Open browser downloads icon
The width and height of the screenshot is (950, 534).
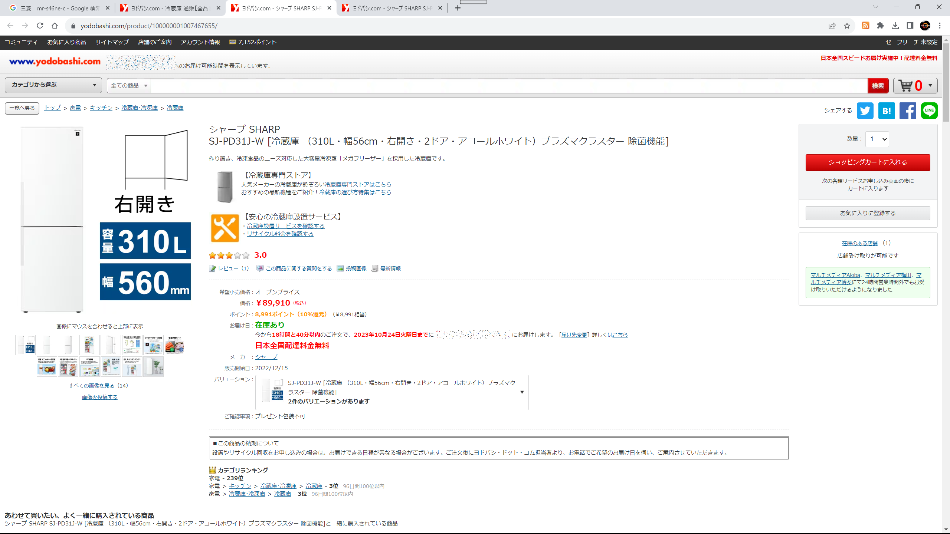[895, 26]
